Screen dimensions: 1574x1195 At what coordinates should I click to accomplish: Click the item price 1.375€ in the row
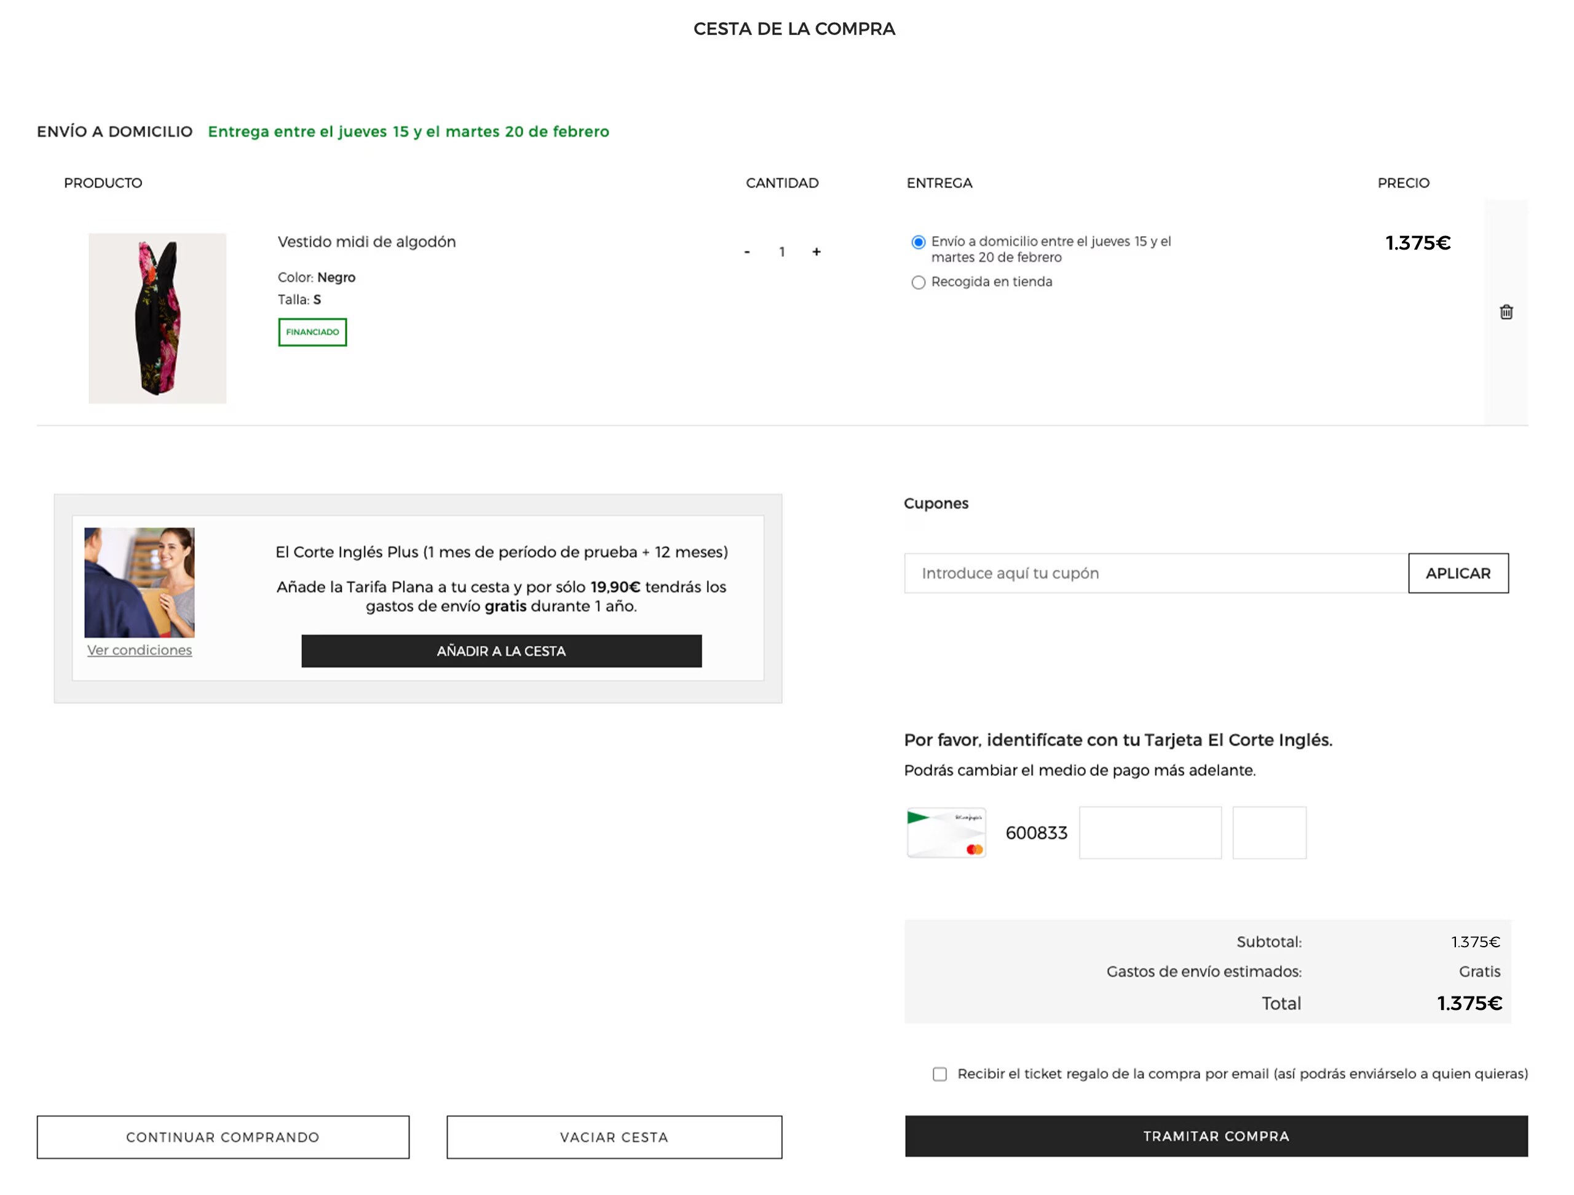(1417, 243)
